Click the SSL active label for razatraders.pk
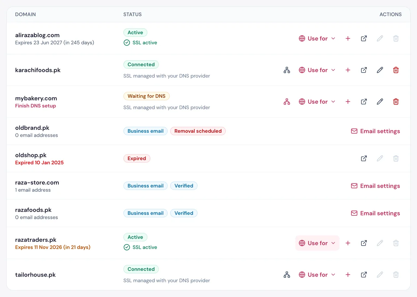417x297 pixels. pos(140,247)
